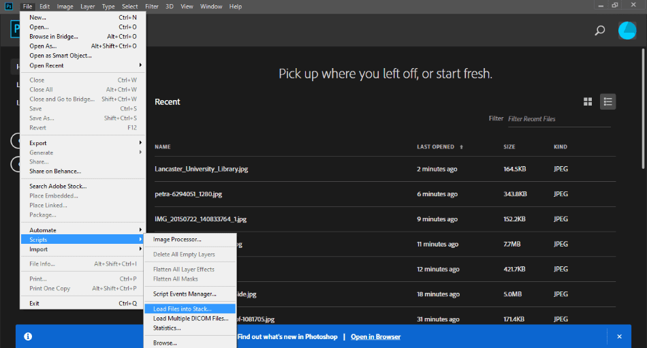Click the vertical scrollbar on right
647x348 pixels.
point(643,108)
